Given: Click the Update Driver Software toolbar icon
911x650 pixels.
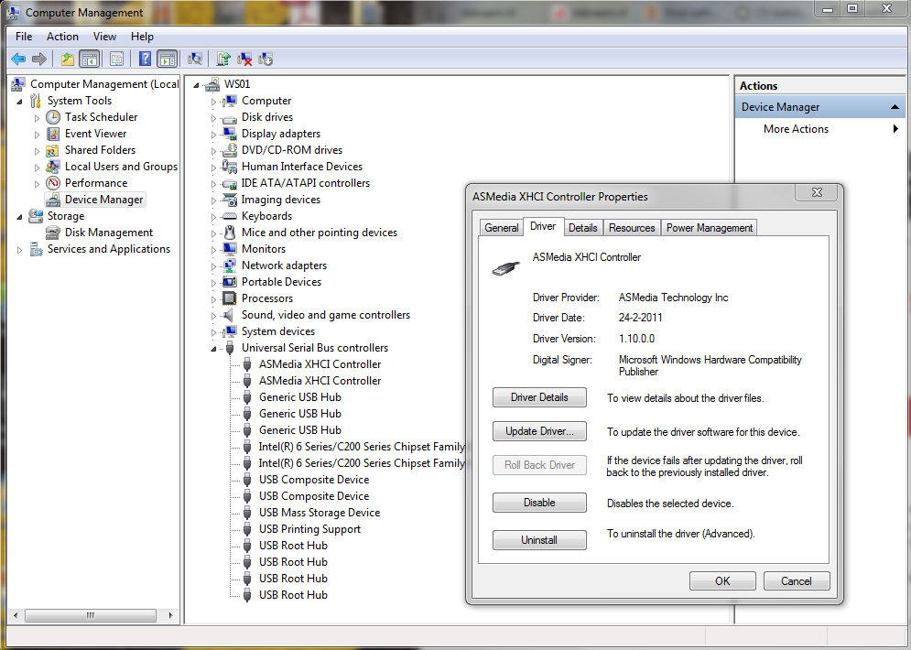Looking at the screenshot, I should click(x=223, y=59).
